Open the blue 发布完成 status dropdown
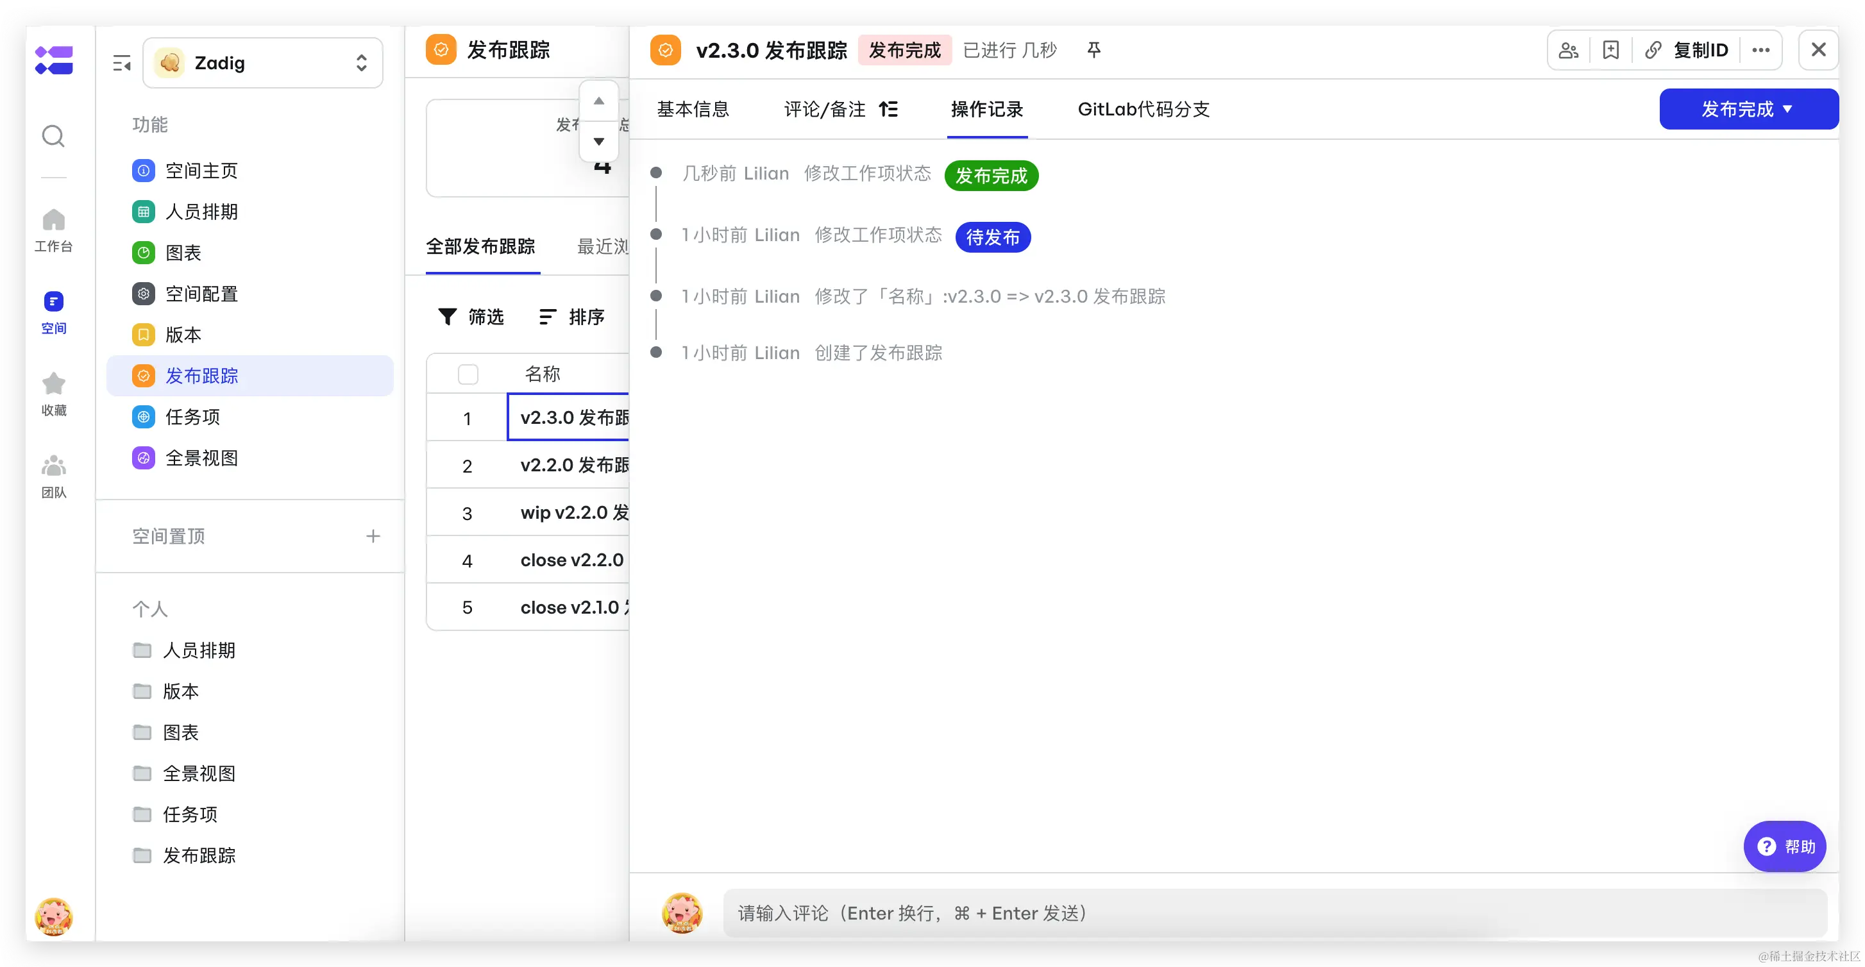Image resolution: width=1865 pixels, height=967 pixels. point(1748,109)
